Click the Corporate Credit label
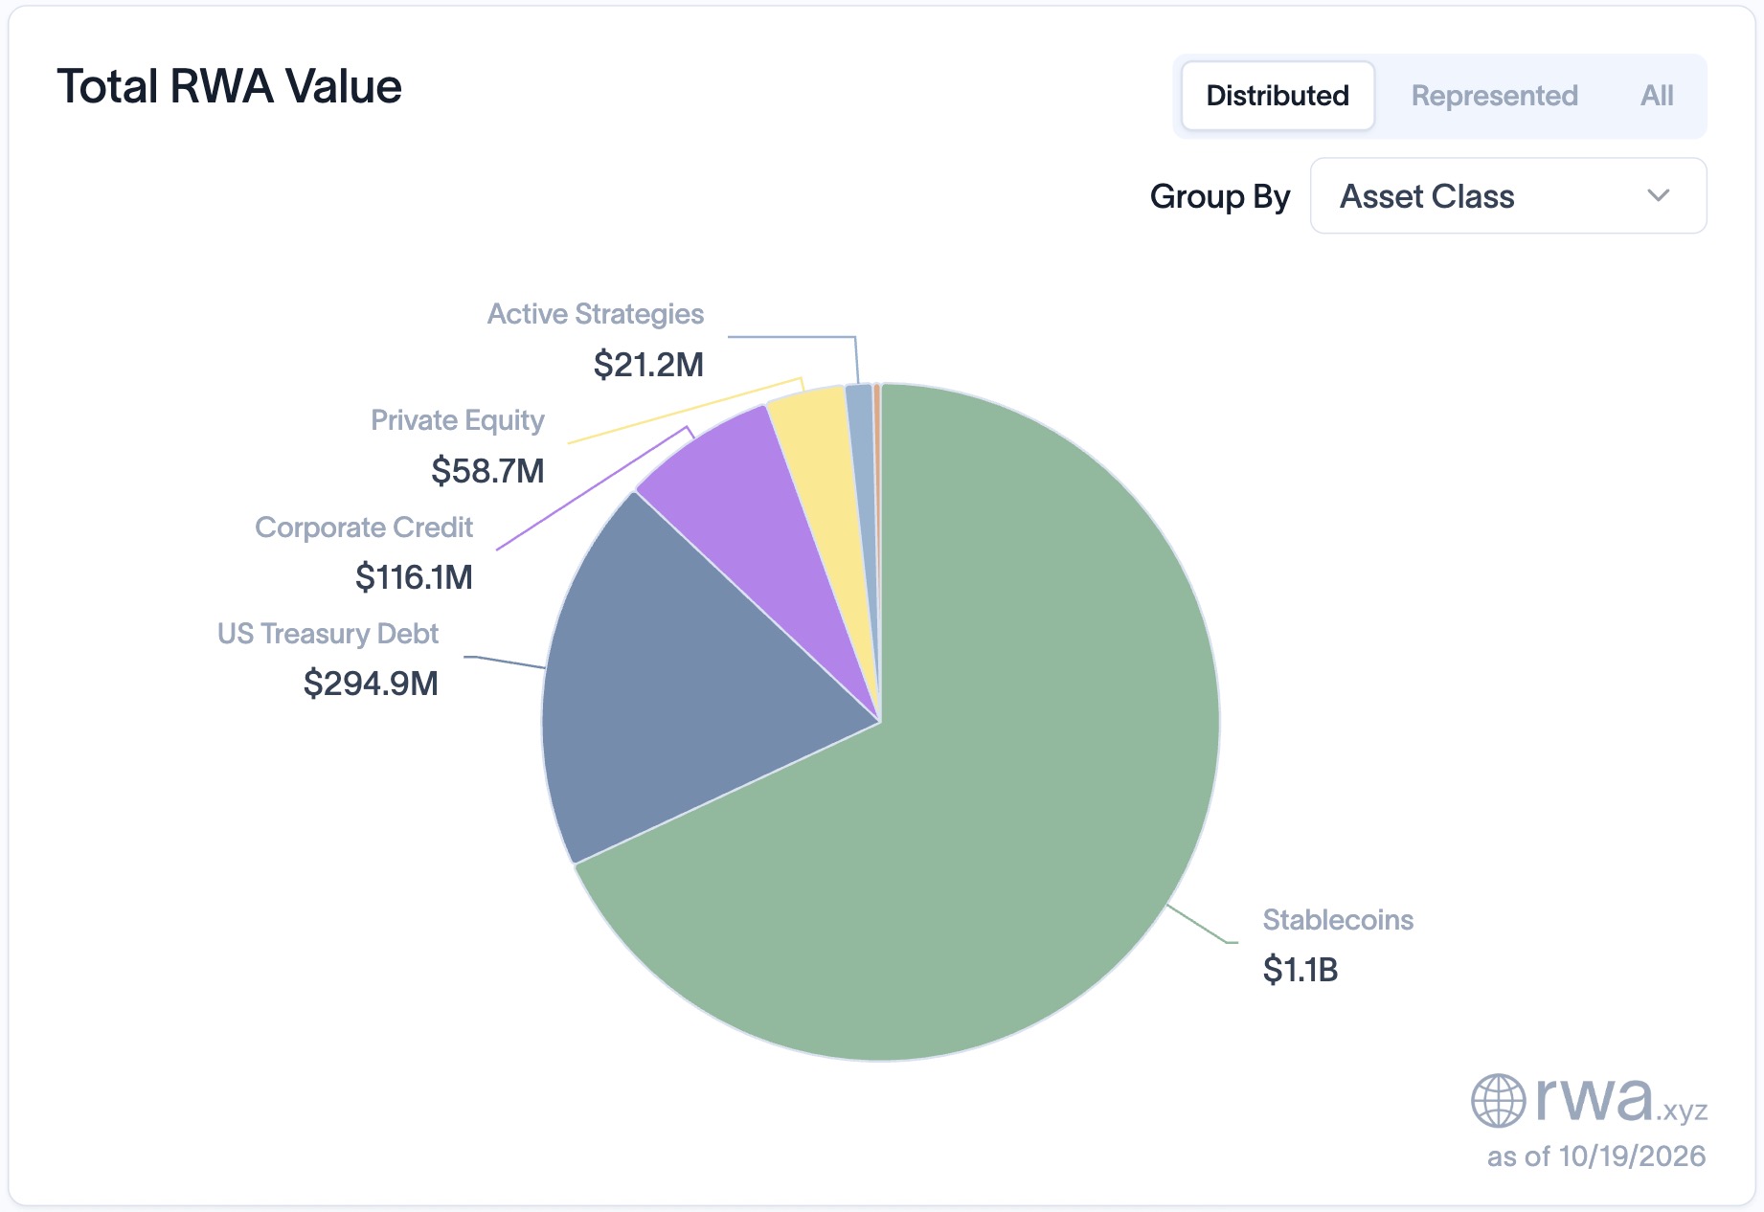This screenshot has width=1764, height=1212. pos(364,527)
